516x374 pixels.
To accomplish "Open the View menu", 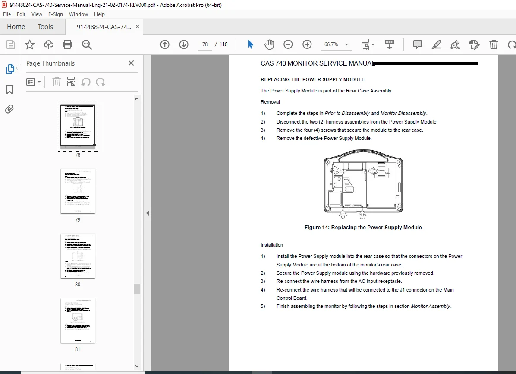I will [37, 14].
